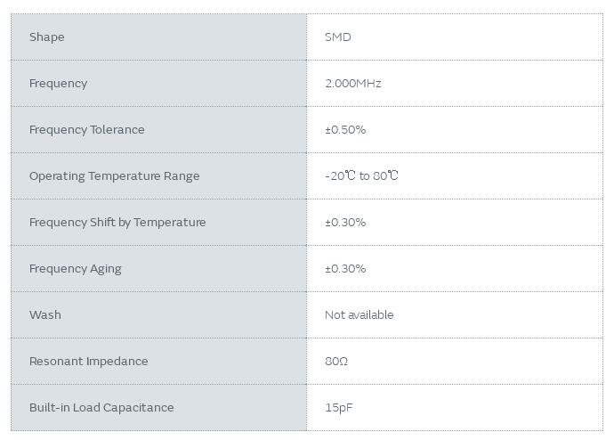The width and height of the screenshot is (614, 440).
Task: Select the -20℃ lower temperature text
Action: [340, 175]
